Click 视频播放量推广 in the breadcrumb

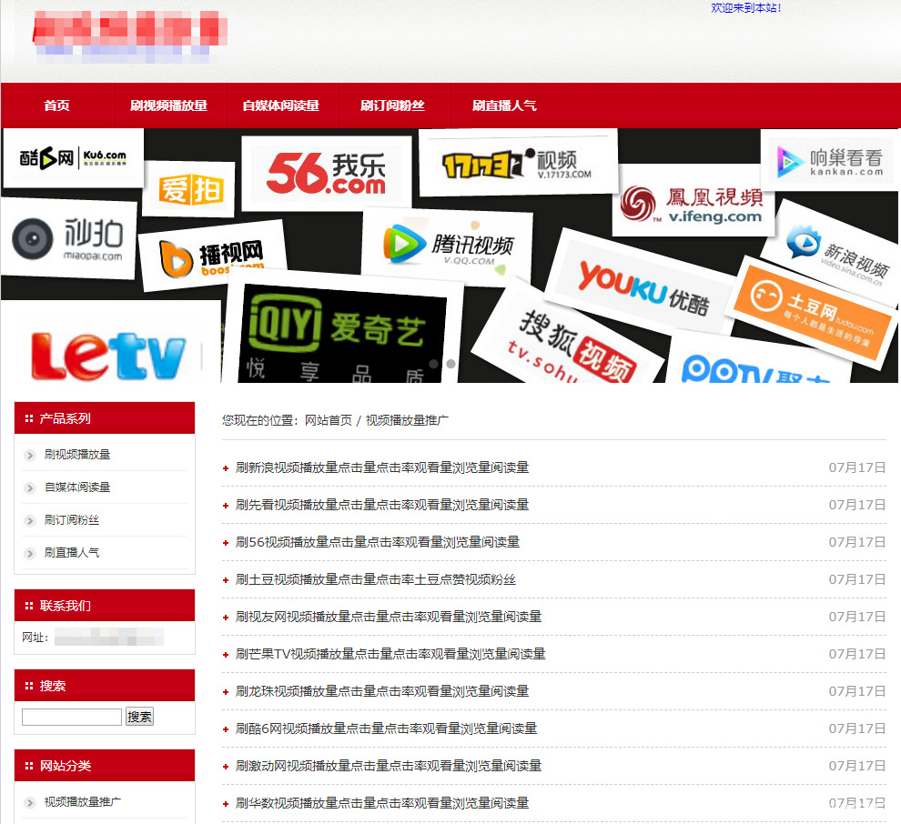pyautogui.click(x=408, y=420)
